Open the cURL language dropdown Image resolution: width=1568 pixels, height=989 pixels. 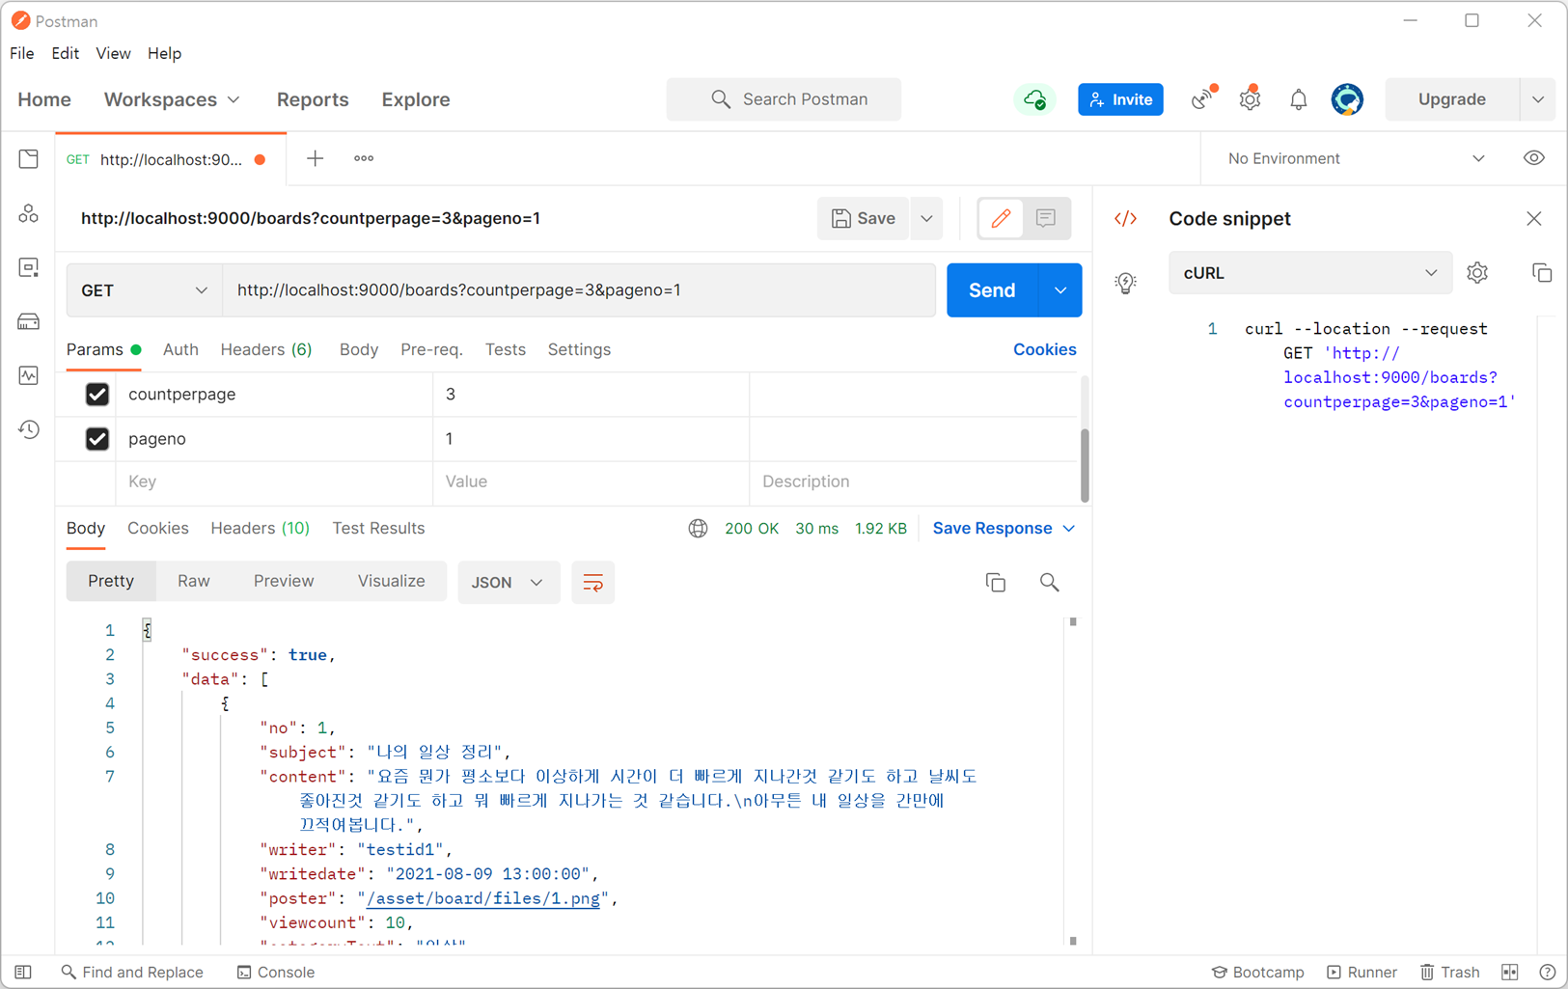pos(1309,273)
